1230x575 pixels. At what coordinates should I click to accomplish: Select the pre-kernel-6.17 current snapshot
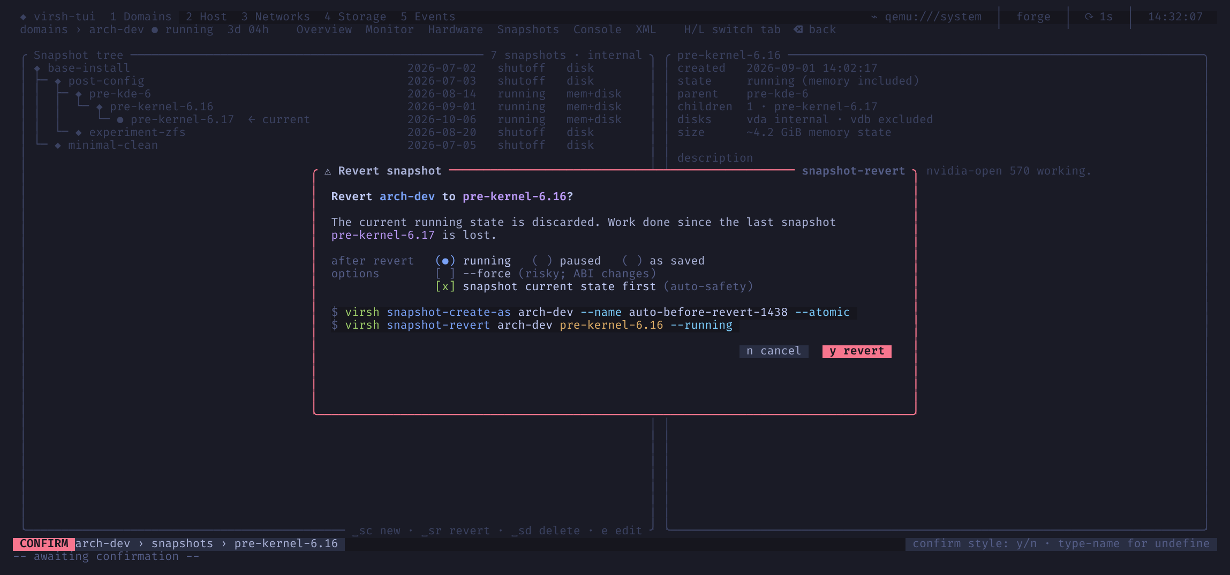pos(337,119)
